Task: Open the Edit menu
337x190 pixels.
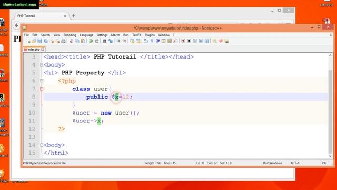Action: point(35,35)
